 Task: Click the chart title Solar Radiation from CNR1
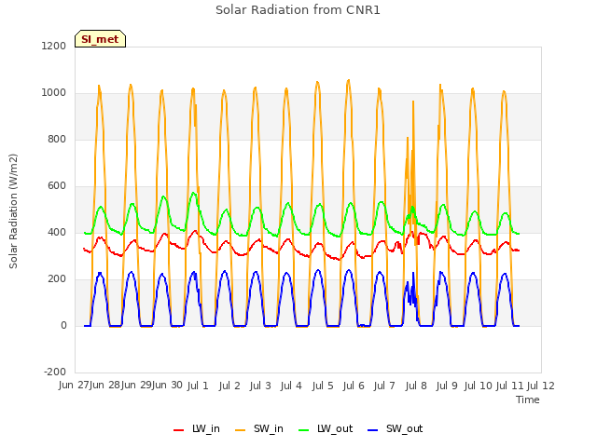pyautogui.click(x=298, y=10)
